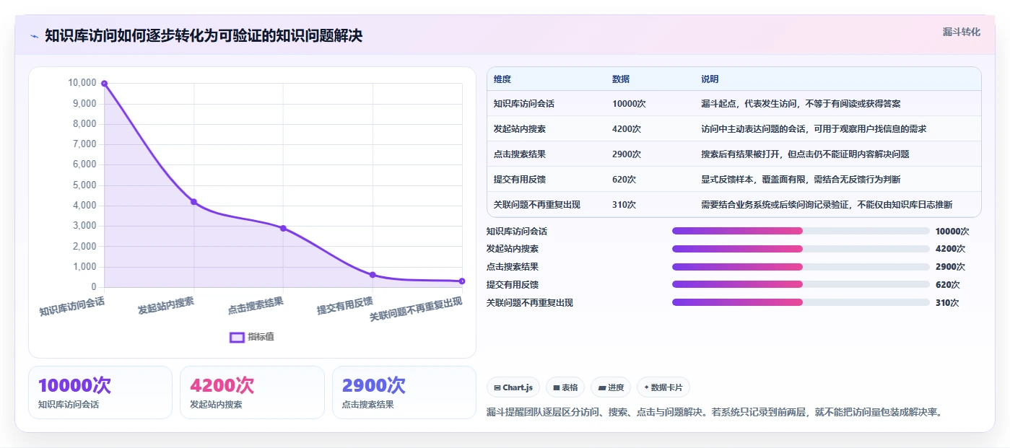
Task: Click the 4200次 value in the table
Action: [627, 129]
